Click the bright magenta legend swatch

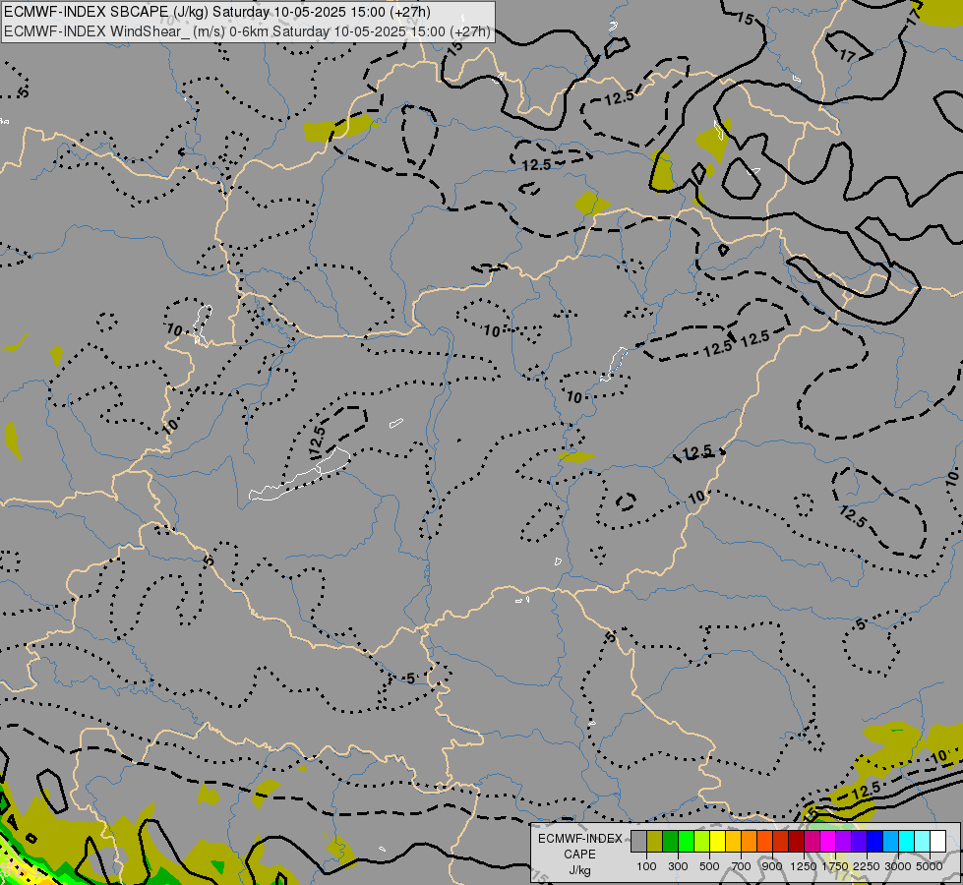click(827, 841)
